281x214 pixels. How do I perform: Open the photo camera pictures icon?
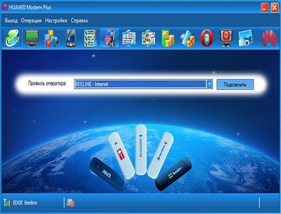(x=246, y=38)
